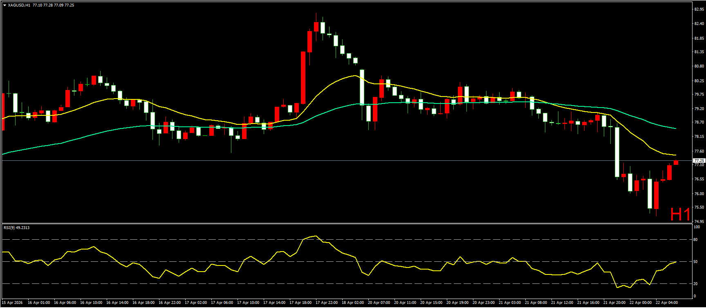The image size is (706, 308).
Task: Click the 15 Apr 2026 date label
Action: 12,303
